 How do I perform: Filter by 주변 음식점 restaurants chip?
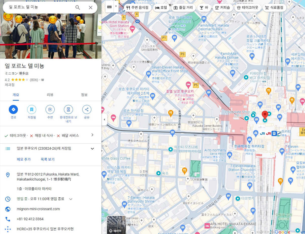click(137, 8)
